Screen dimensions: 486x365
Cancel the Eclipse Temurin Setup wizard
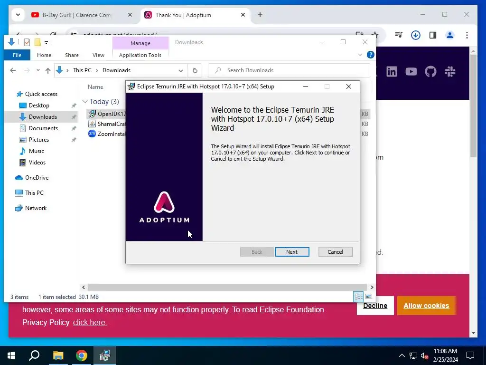tap(335, 252)
